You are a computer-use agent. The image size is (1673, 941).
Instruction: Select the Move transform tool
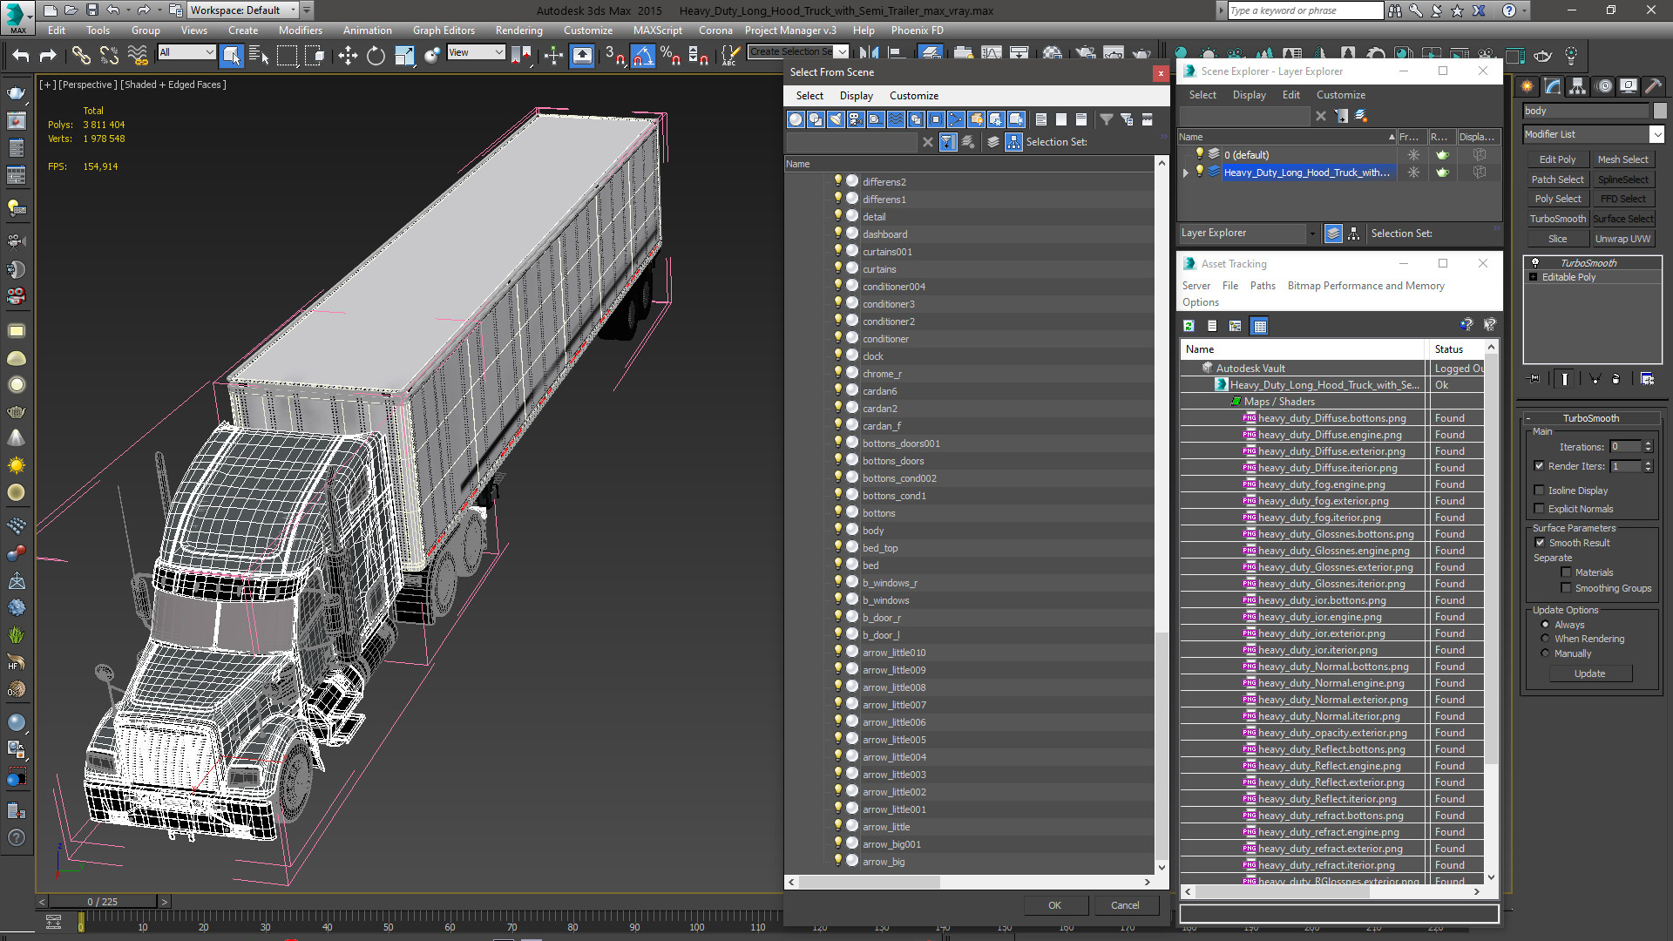click(348, 56)
